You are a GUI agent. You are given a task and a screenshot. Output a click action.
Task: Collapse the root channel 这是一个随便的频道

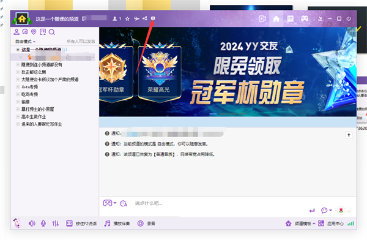pyautogui.click(x=18, y=50)
